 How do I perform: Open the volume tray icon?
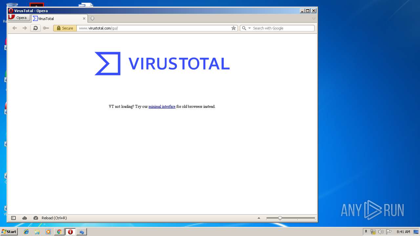coord(381,232)
